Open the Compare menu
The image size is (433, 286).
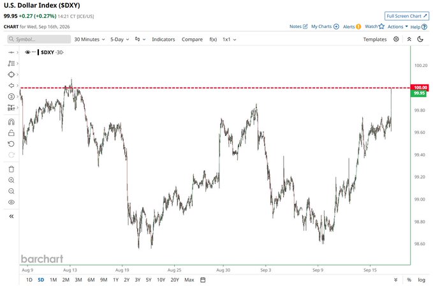point(192,39)
